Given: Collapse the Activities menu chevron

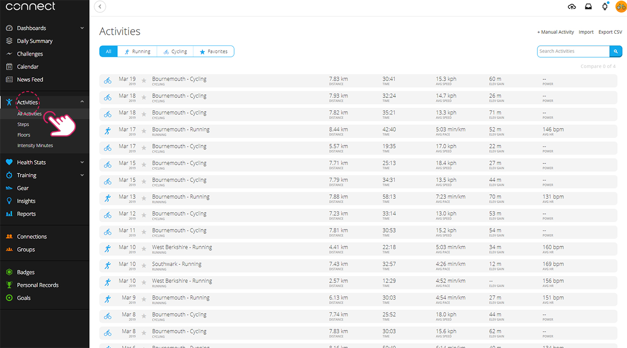Looking at the screenshot, I should pos(82,102).
